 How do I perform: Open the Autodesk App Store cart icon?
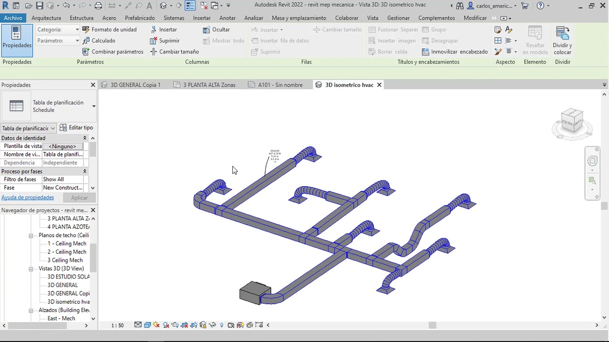click(x=525, y=6)
